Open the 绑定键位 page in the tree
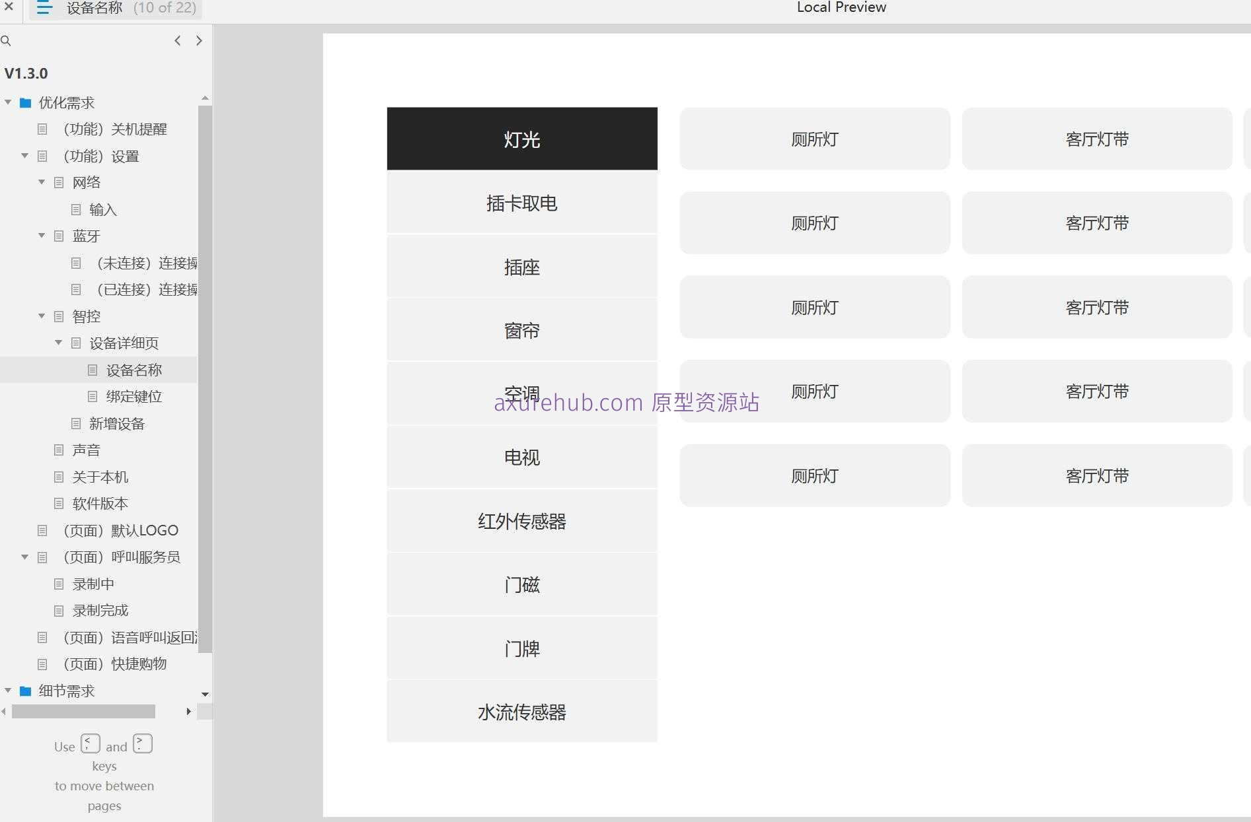 click(x=133, y=397)
